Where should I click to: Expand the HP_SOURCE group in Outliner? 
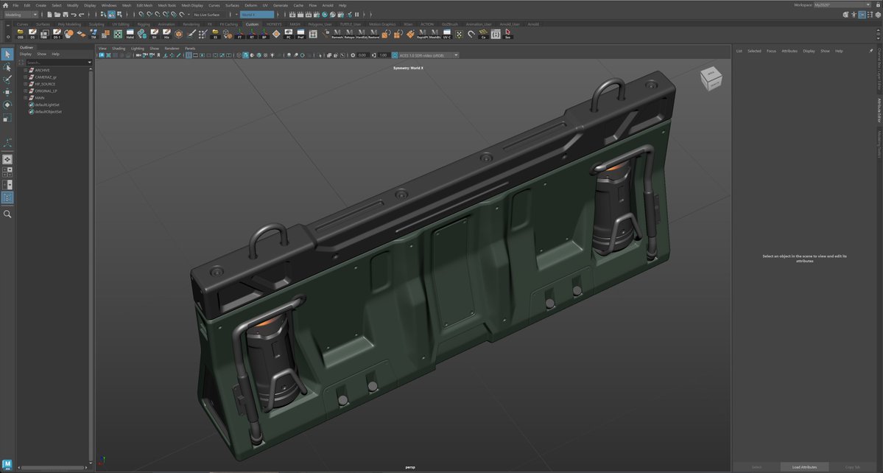coord(25,84)
